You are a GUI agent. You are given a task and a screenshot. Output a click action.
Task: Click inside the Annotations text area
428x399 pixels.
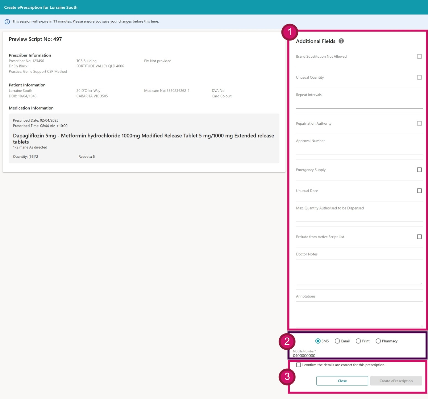point(359,314)
